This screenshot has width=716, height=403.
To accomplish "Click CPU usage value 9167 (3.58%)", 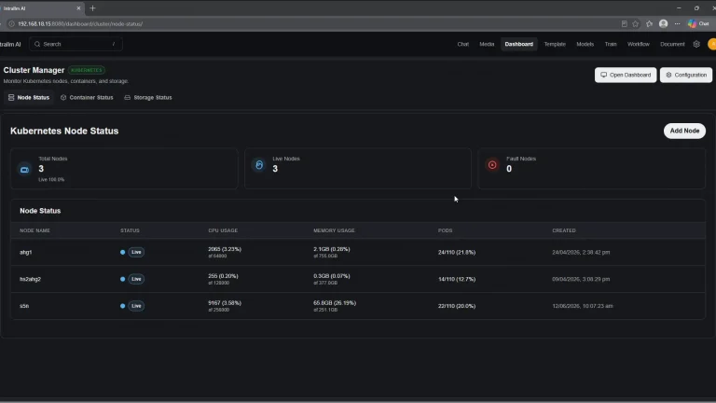I will pos(225,303).
